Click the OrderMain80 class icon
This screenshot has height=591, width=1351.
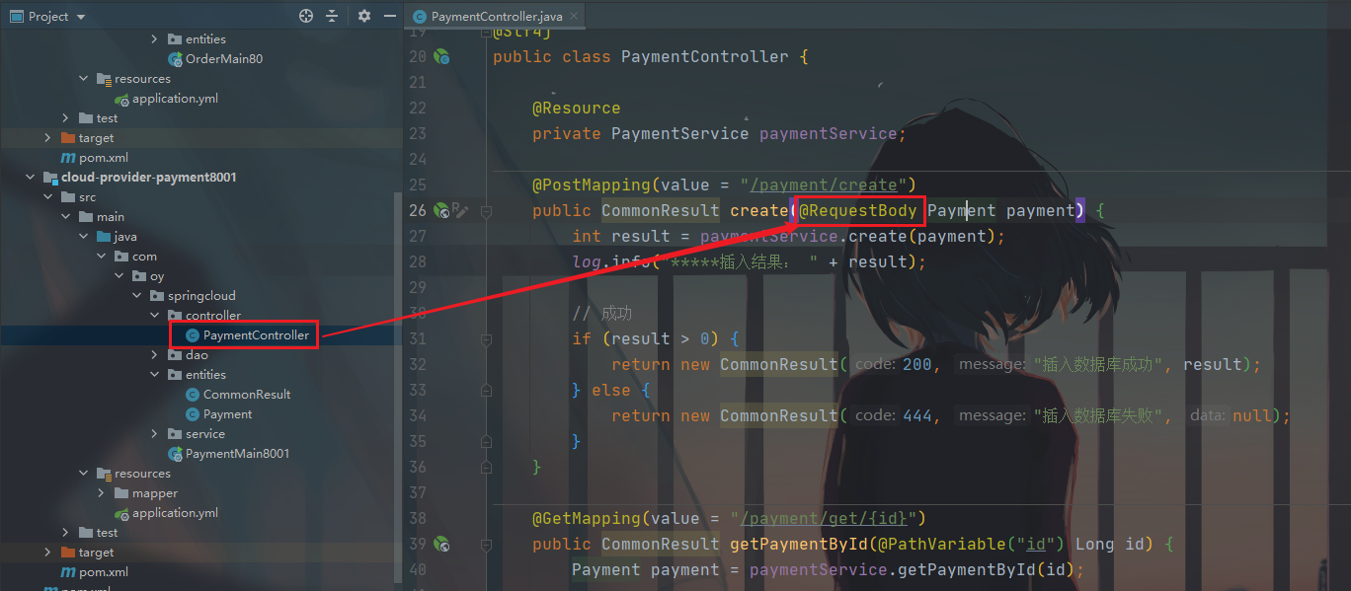pos(175,59)
